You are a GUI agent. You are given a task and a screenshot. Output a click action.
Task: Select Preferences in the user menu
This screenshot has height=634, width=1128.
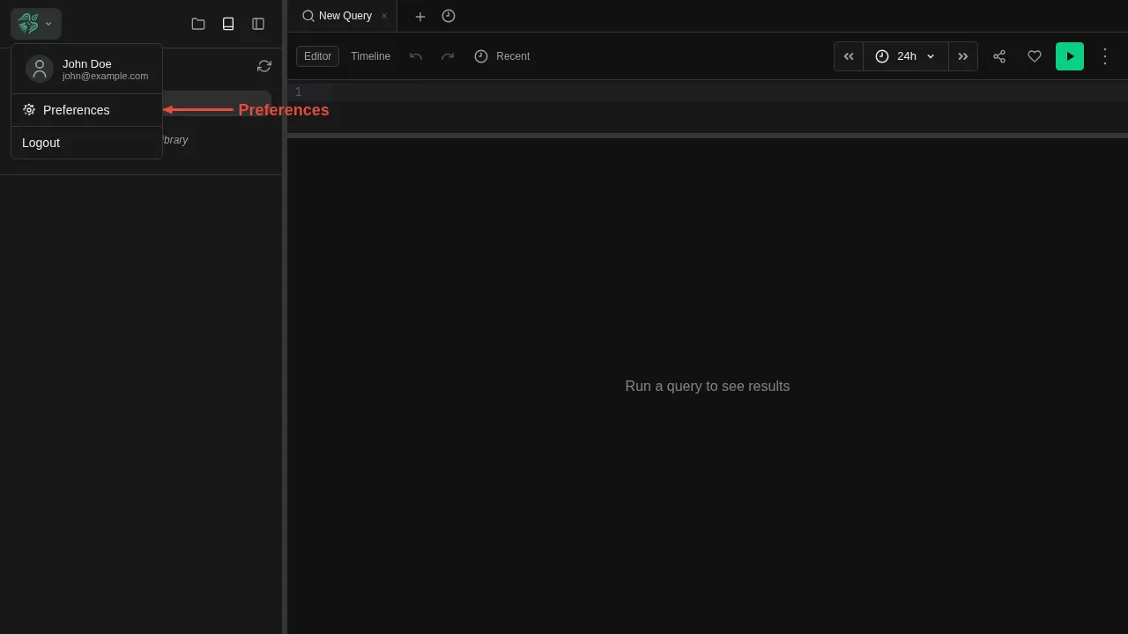click(77, 110)
